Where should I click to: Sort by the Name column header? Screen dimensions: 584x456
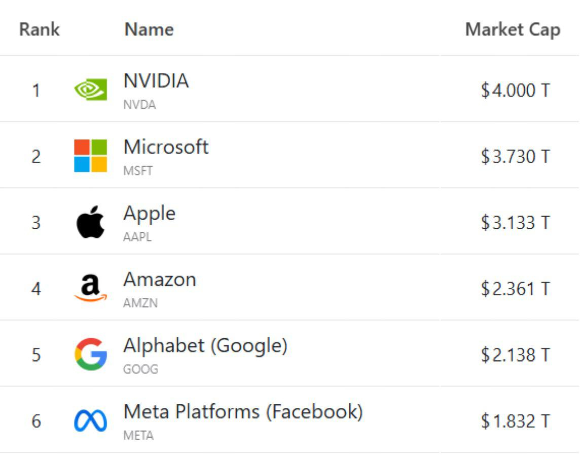click(x=149, y=29)
